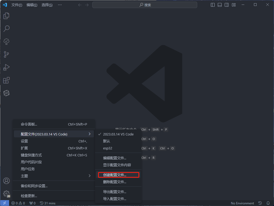Choose 导出配置文件... option
Screen dimensions: 274x206
point(118,192)
